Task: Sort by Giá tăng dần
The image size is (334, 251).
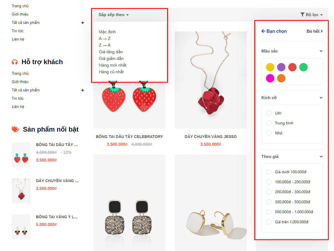Action: coord(111,52)
